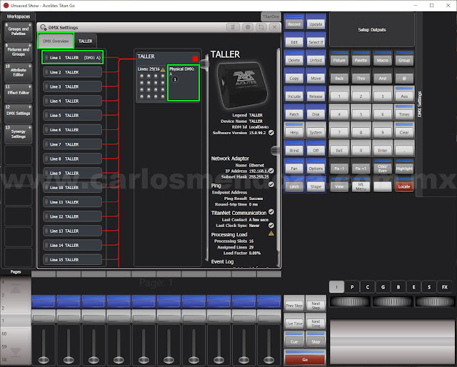The image size is (457, 367).
Task: Click the check icon beside Last Clock Sync
Action: click(x=271, y=226)
